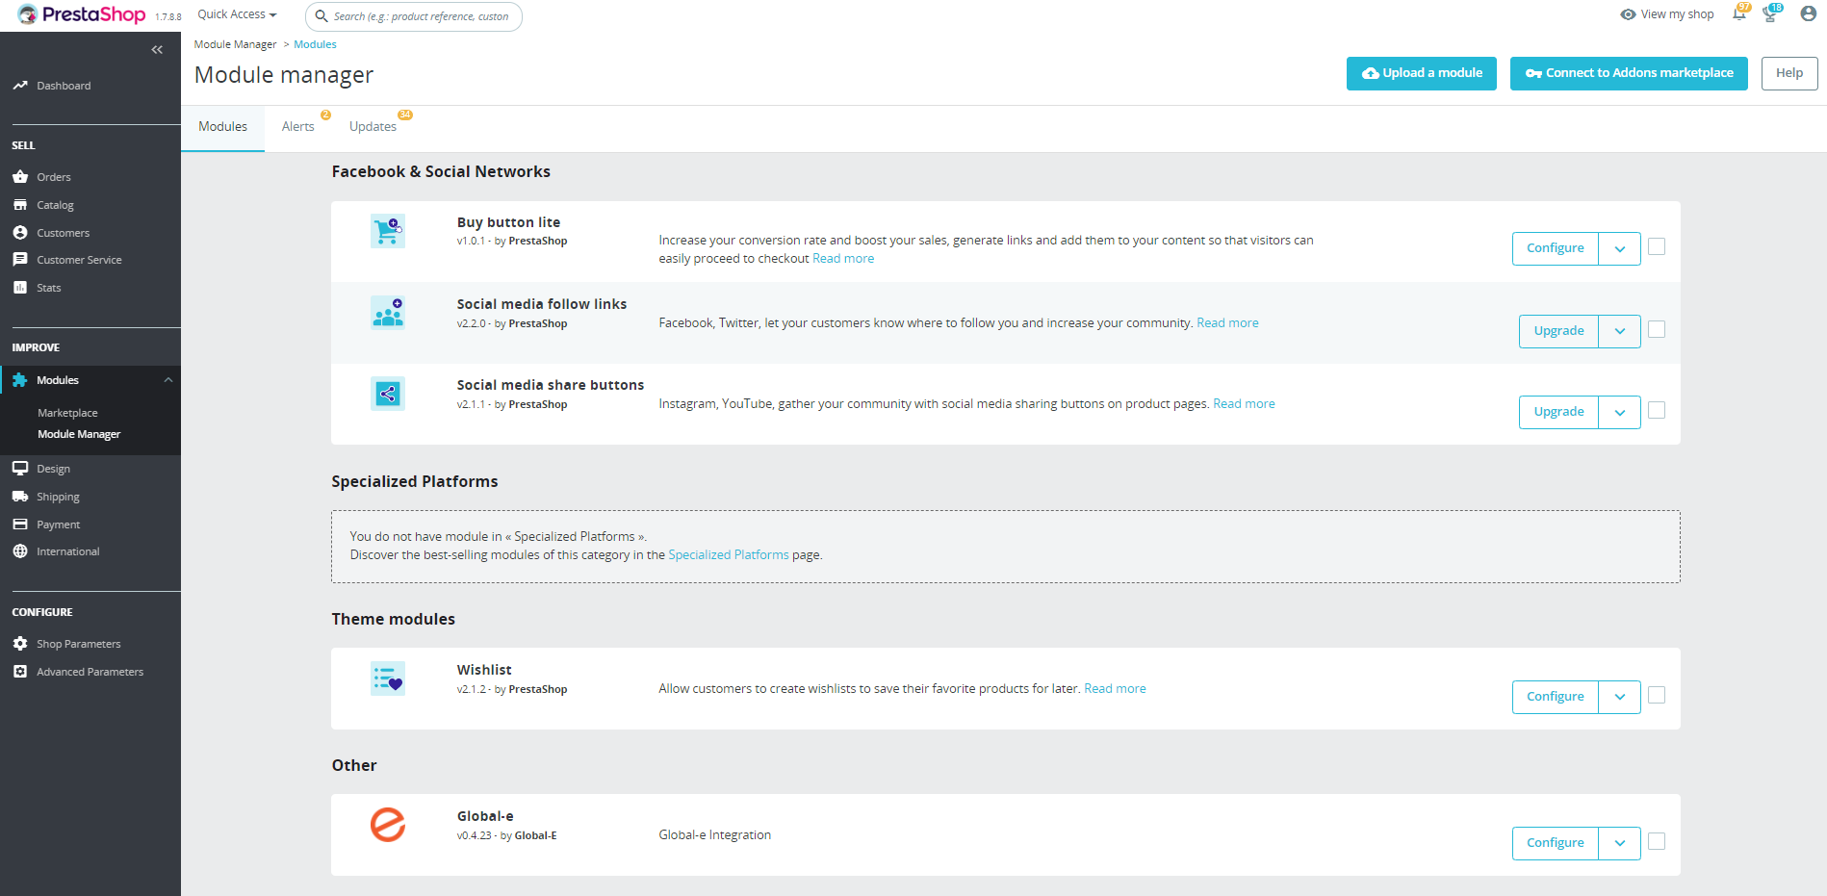Screen dimensions: 1827x896
Task: Select the Orders sidebar icon
Action: (x=20, y=176)
